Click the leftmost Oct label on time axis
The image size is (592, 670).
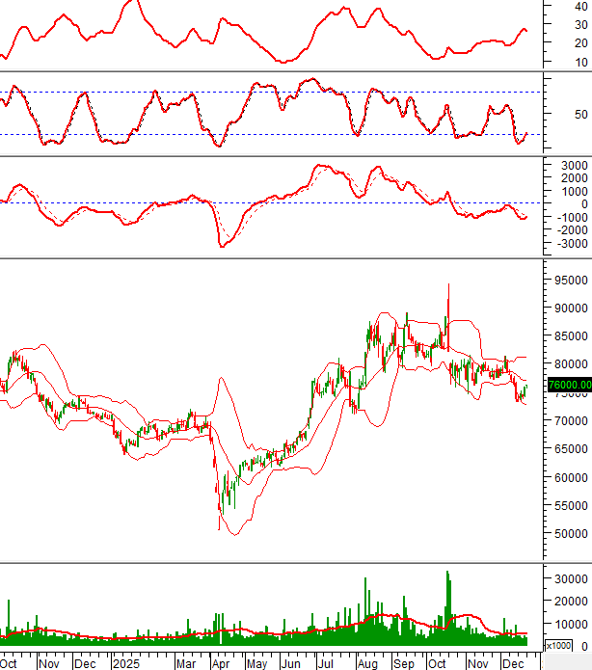[10, 663]
